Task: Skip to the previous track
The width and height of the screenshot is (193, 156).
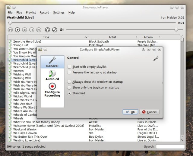Action: [x=10, y=30]
